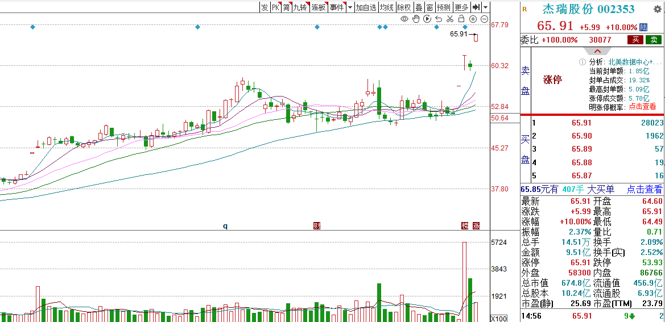Click the 市盈(TTM) value 23.79
665x322 pixels.
(x=652, y=303)
